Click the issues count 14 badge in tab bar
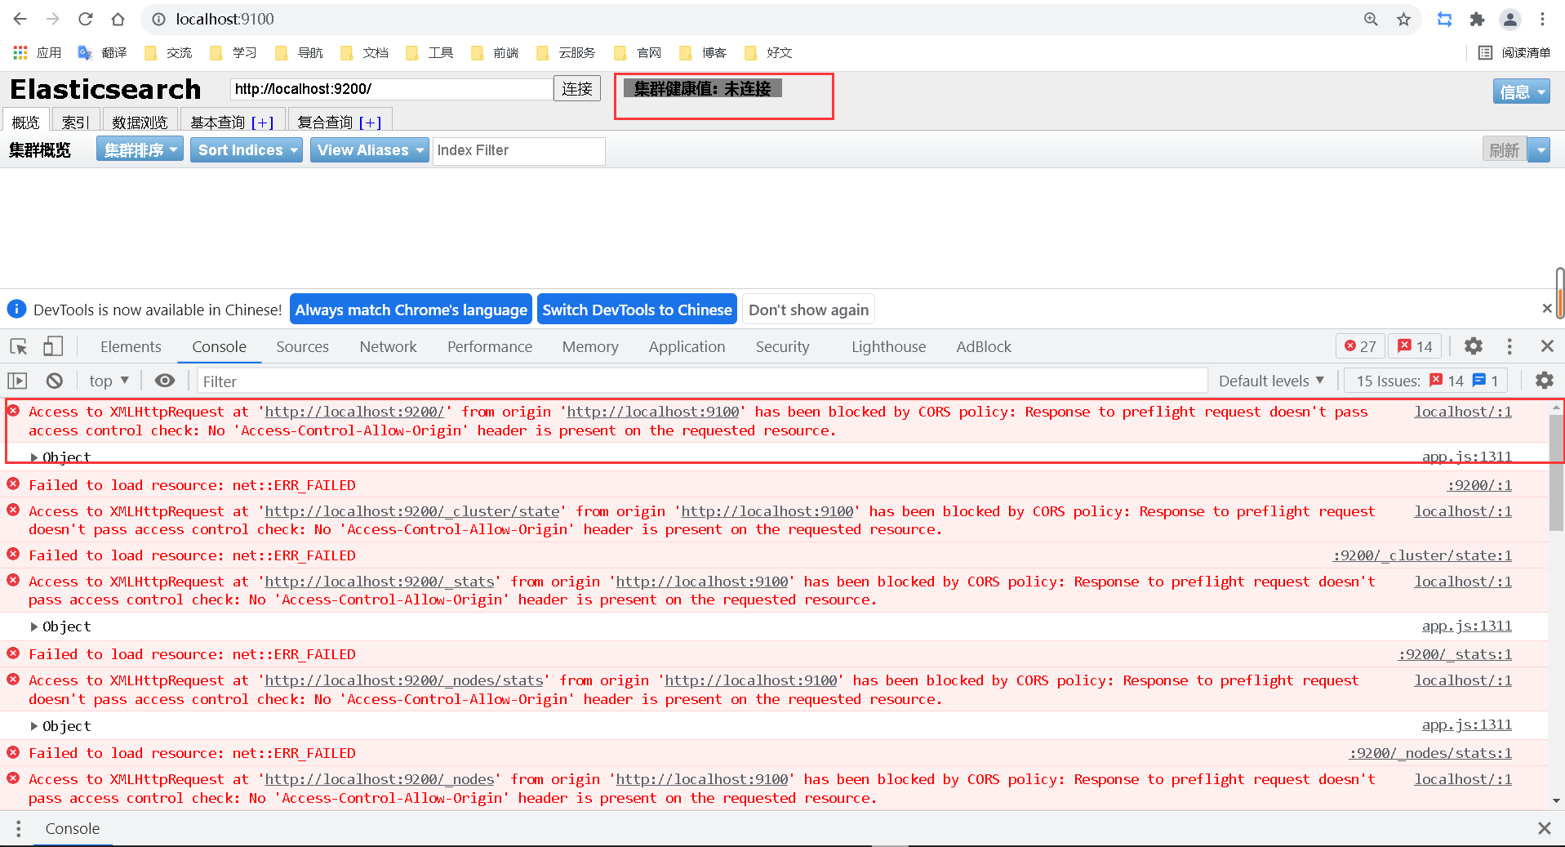The height and width of the screenshot is (847, 1565). [x=1416, y=346]
